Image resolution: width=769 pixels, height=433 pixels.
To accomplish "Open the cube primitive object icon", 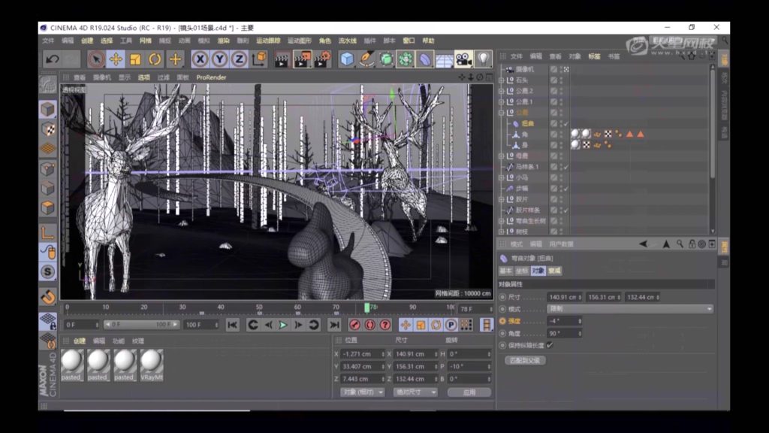I will [347, 59].
